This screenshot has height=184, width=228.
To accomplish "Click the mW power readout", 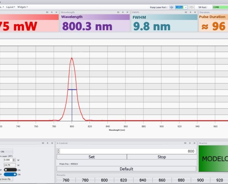I will (x=19, y=26).
